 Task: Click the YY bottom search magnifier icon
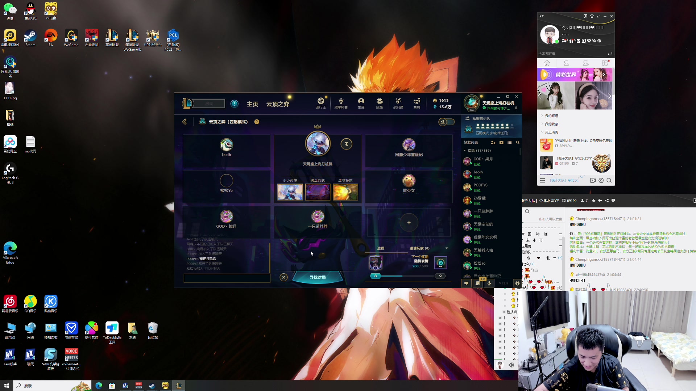pos(609,180)
